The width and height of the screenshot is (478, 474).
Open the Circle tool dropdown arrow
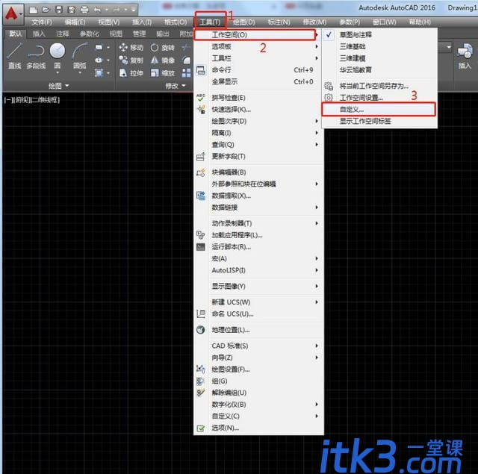point(58,73)
